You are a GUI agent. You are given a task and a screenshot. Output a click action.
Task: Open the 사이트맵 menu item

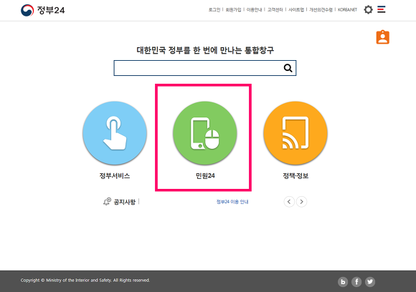coord(296,10)
